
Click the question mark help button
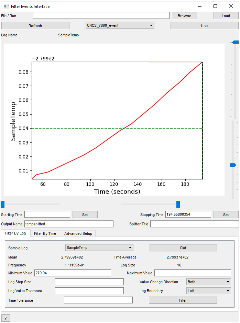6,318
